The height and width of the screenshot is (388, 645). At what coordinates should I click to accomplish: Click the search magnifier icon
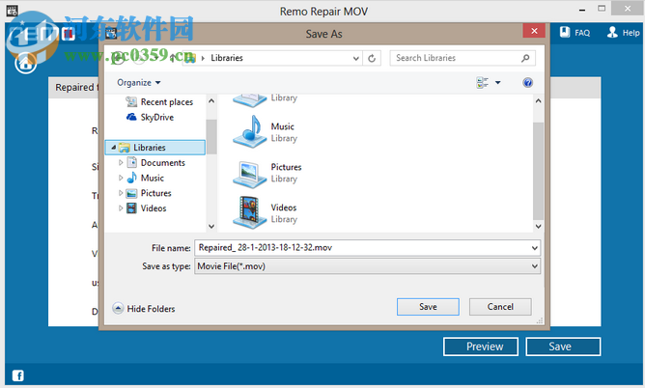(525, 58)
